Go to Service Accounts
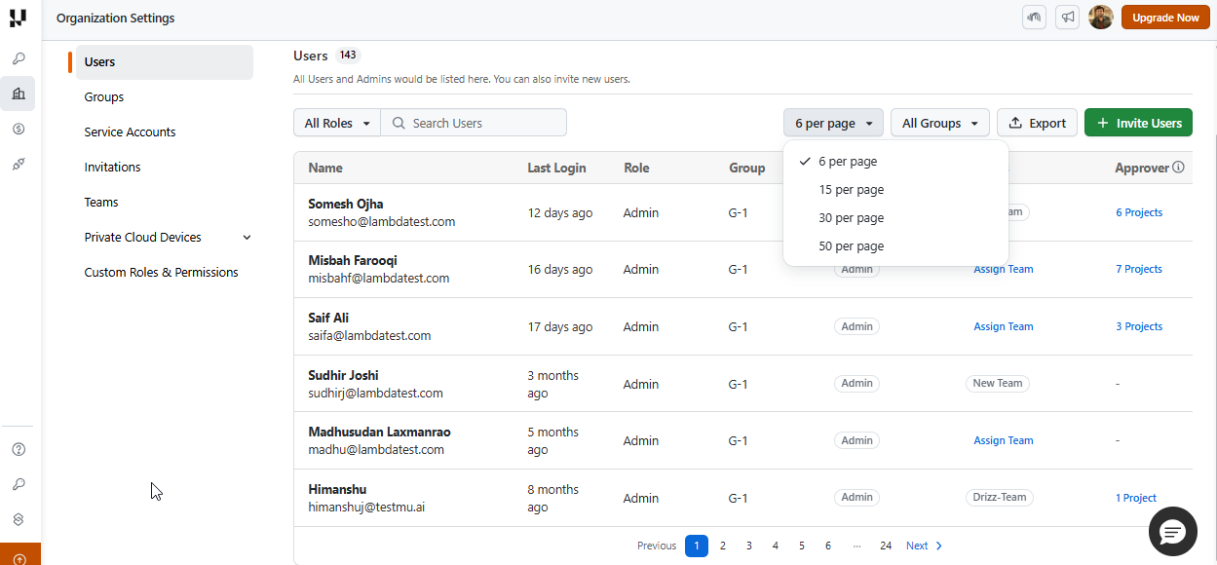This screenshot has width=1217, height=565. point(131,132)
